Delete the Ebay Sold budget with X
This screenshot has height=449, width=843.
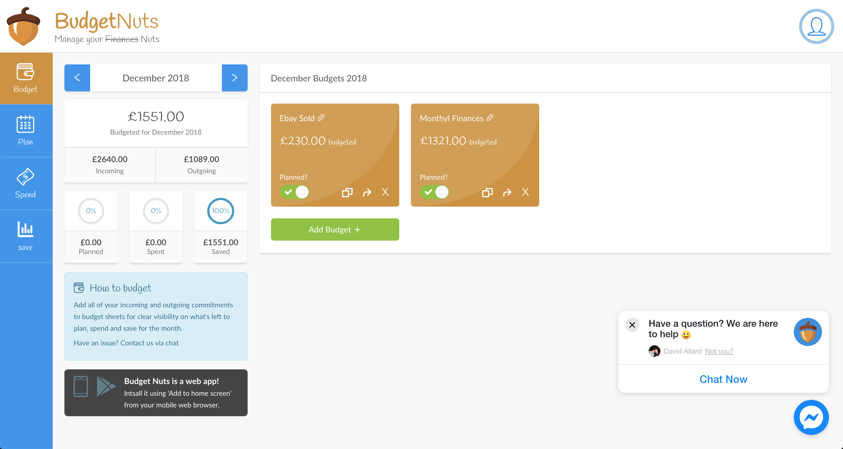coord(385,192)
